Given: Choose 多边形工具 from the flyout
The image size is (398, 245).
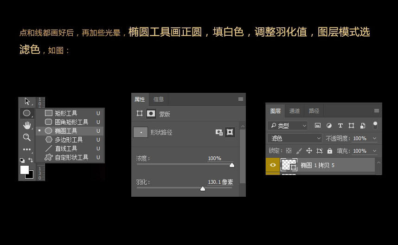Looking at the screenshot, I should pyautogui.click(x=70, y=140).
